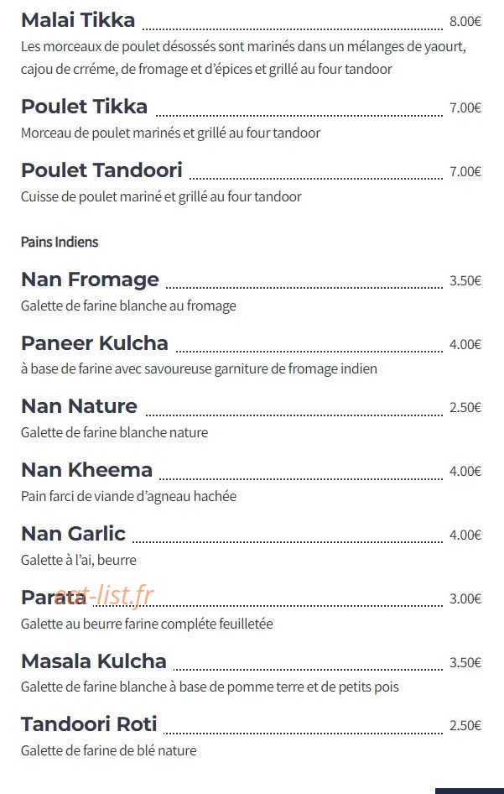Click the Masala Kulcha description line
Screen dimensions: 504x794
pos(210,687)
